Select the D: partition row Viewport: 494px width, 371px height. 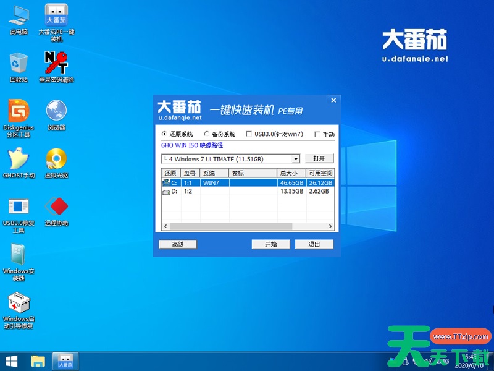coord(247,192)
